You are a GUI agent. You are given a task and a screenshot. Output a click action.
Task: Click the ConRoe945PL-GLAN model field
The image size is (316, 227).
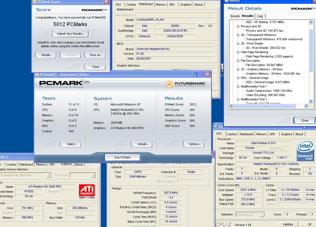(x=161, y=20)
